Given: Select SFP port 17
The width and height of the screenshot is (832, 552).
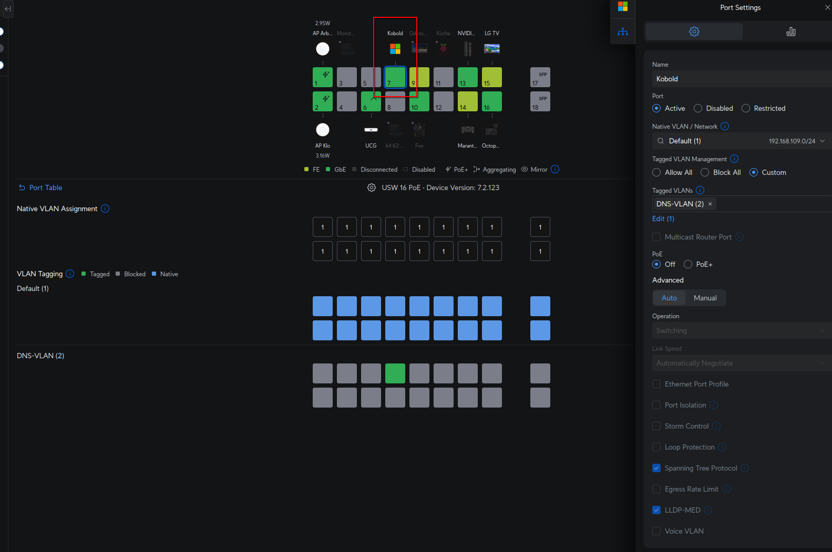Looking at the screenshot, I should 540,77.
